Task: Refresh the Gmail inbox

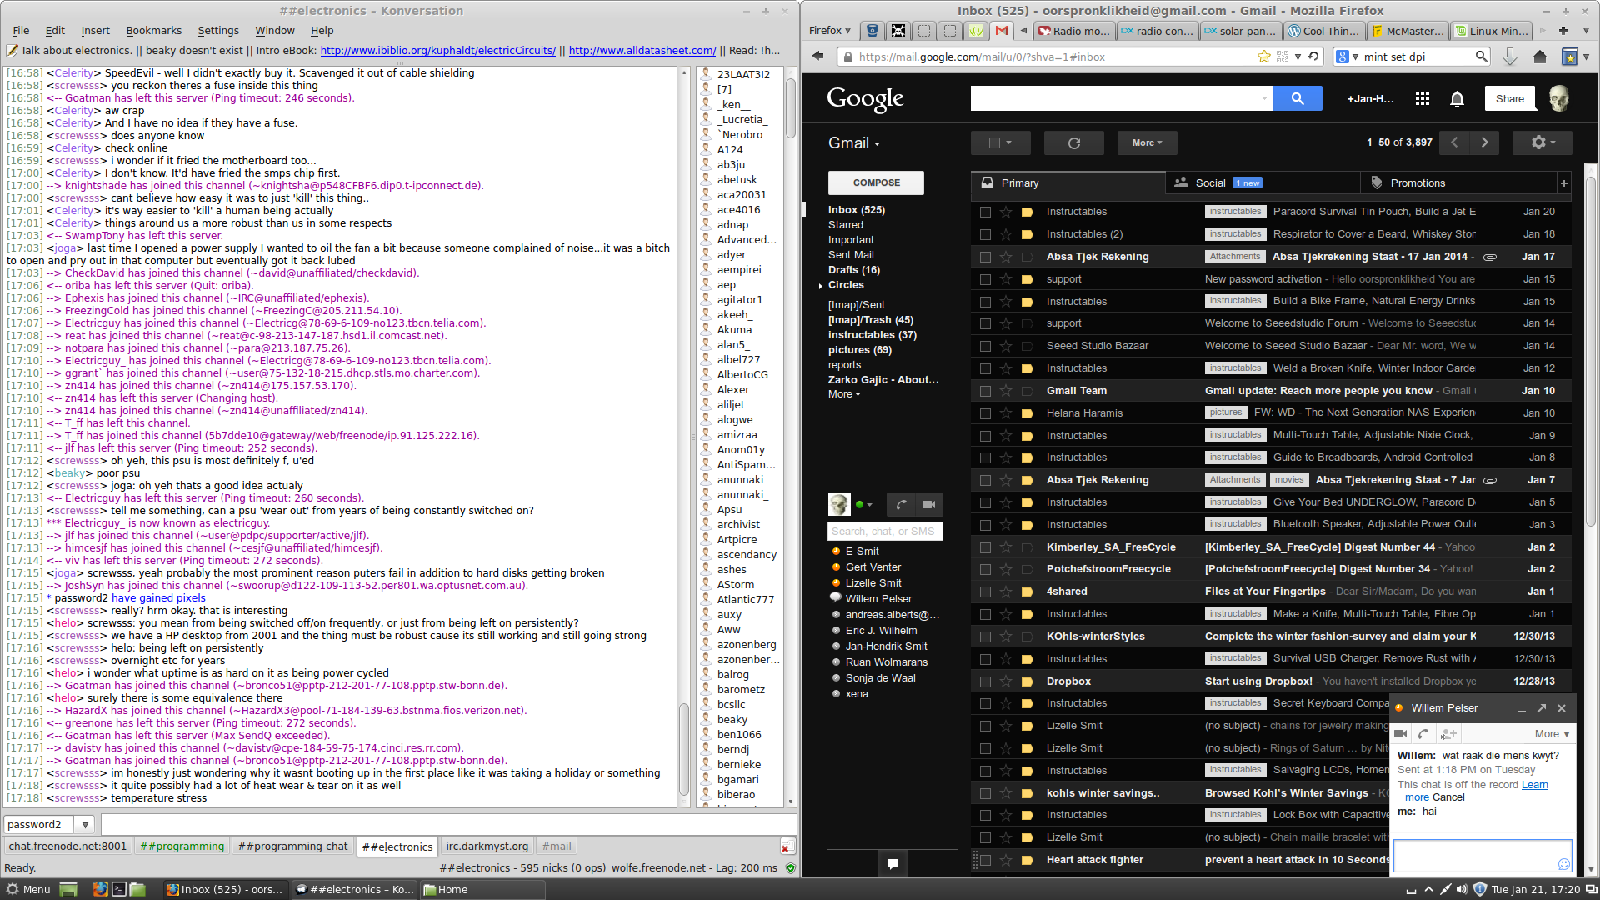Action: pyautogui.click(x=1074, y=142)
